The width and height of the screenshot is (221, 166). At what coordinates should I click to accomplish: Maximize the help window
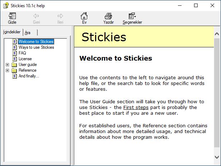coord(196,5)
